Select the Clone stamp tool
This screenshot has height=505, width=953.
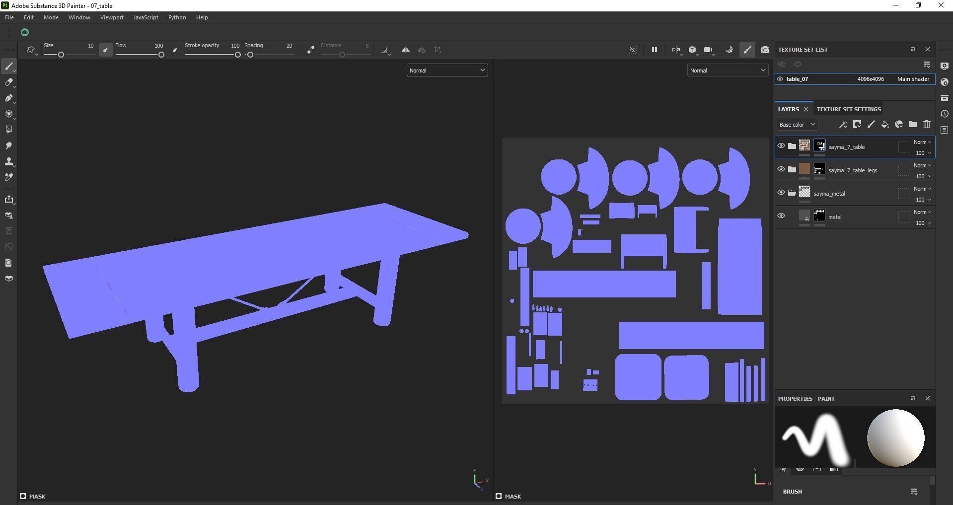[9, 161]
